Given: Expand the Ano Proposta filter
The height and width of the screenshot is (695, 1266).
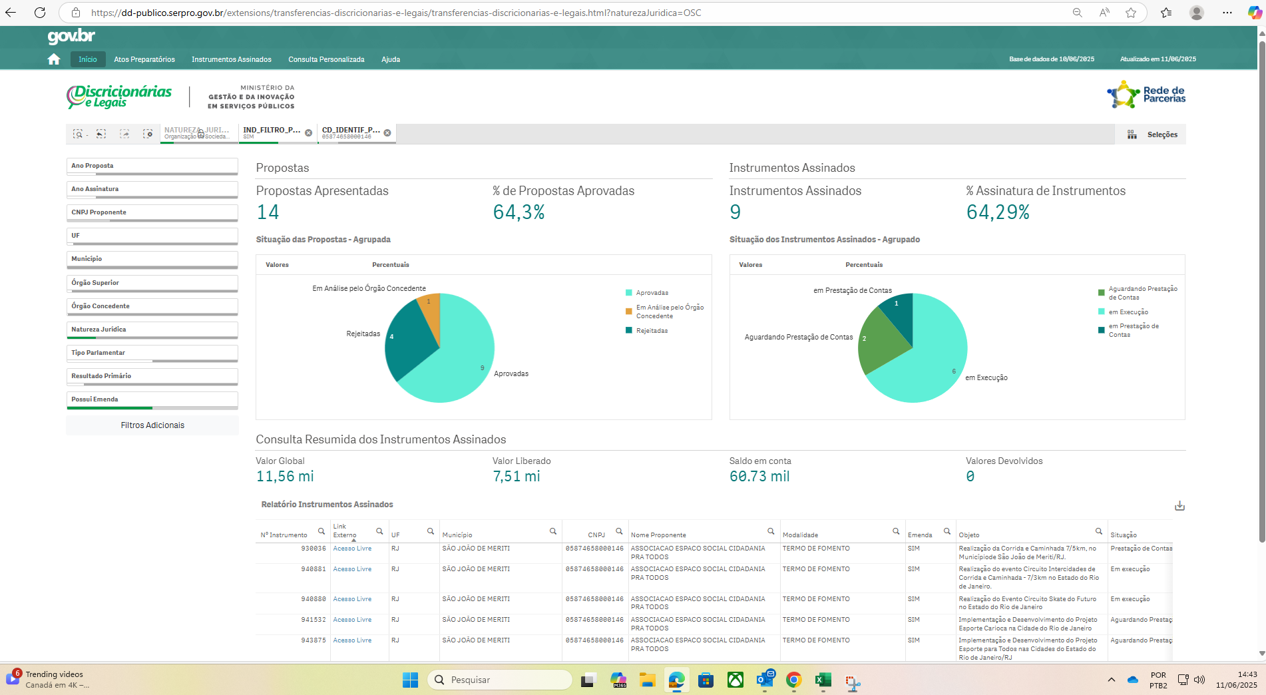Looking at the screenshot, I should click(152, 166).
